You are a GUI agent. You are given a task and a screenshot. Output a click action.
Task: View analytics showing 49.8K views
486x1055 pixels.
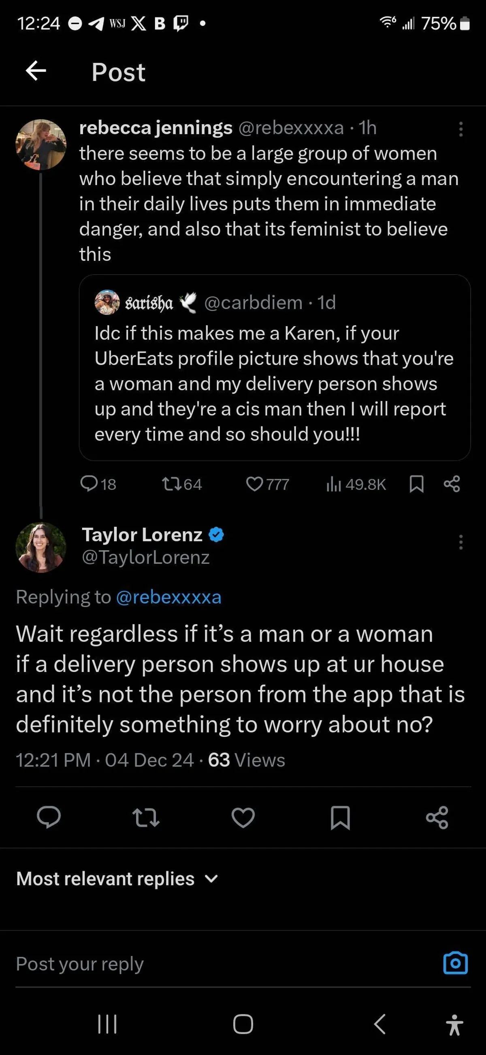point(356,484)
